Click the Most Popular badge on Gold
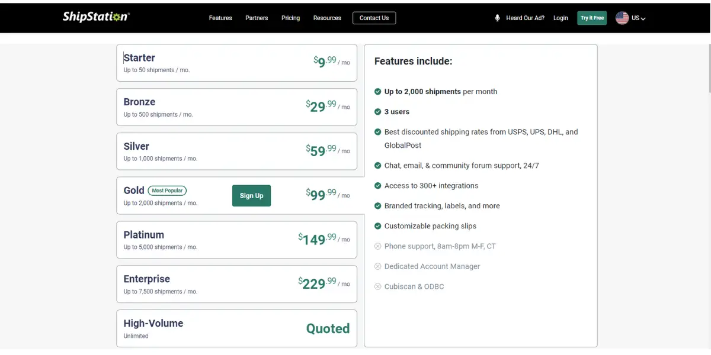 167,191
